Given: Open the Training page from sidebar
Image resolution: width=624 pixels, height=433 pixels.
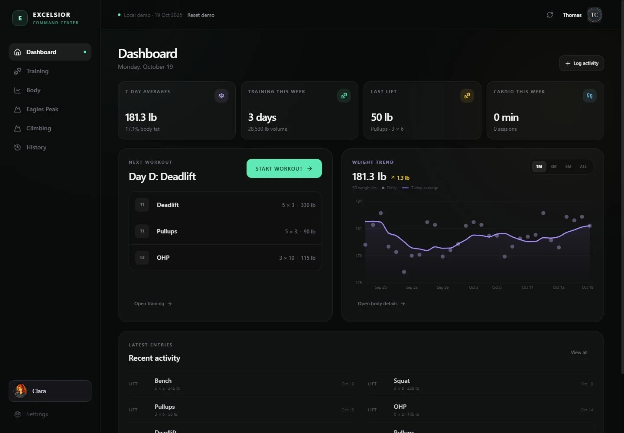Looking at the screenshot, I should (50, 71).
